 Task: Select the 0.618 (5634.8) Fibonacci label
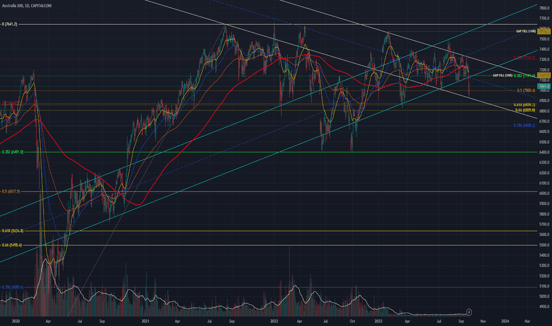coord(12,231)
